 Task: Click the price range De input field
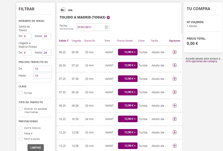pos(42,69)
